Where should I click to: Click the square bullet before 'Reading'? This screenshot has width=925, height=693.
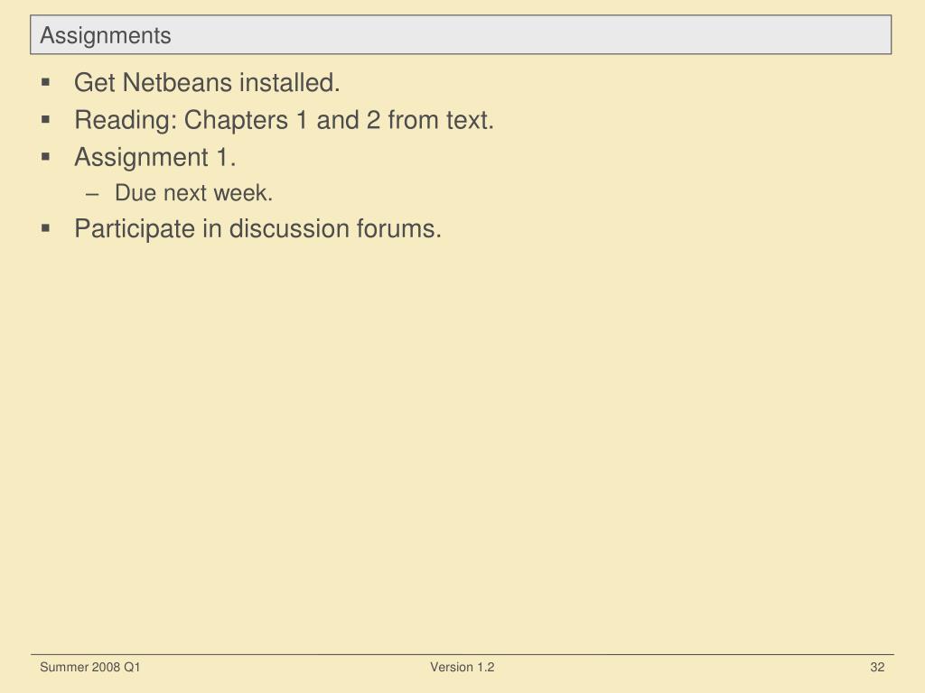[46, 120]
